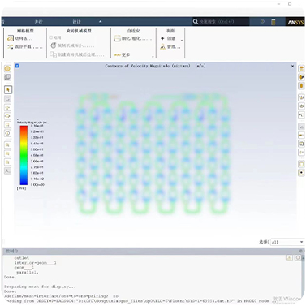
Task: Toggle the blue active-window checkbox in graphics pane
Action: 17,66
